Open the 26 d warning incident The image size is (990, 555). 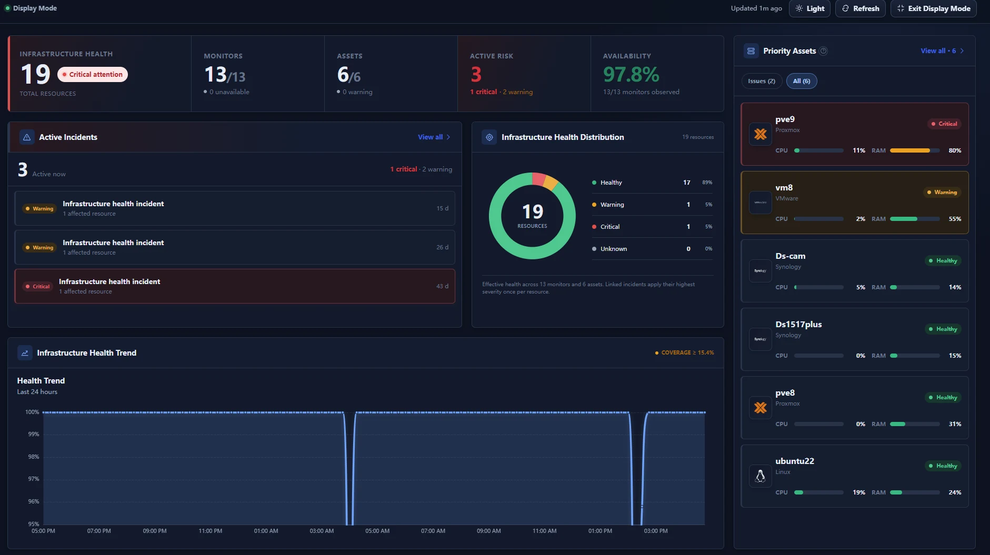click(235, 247)
